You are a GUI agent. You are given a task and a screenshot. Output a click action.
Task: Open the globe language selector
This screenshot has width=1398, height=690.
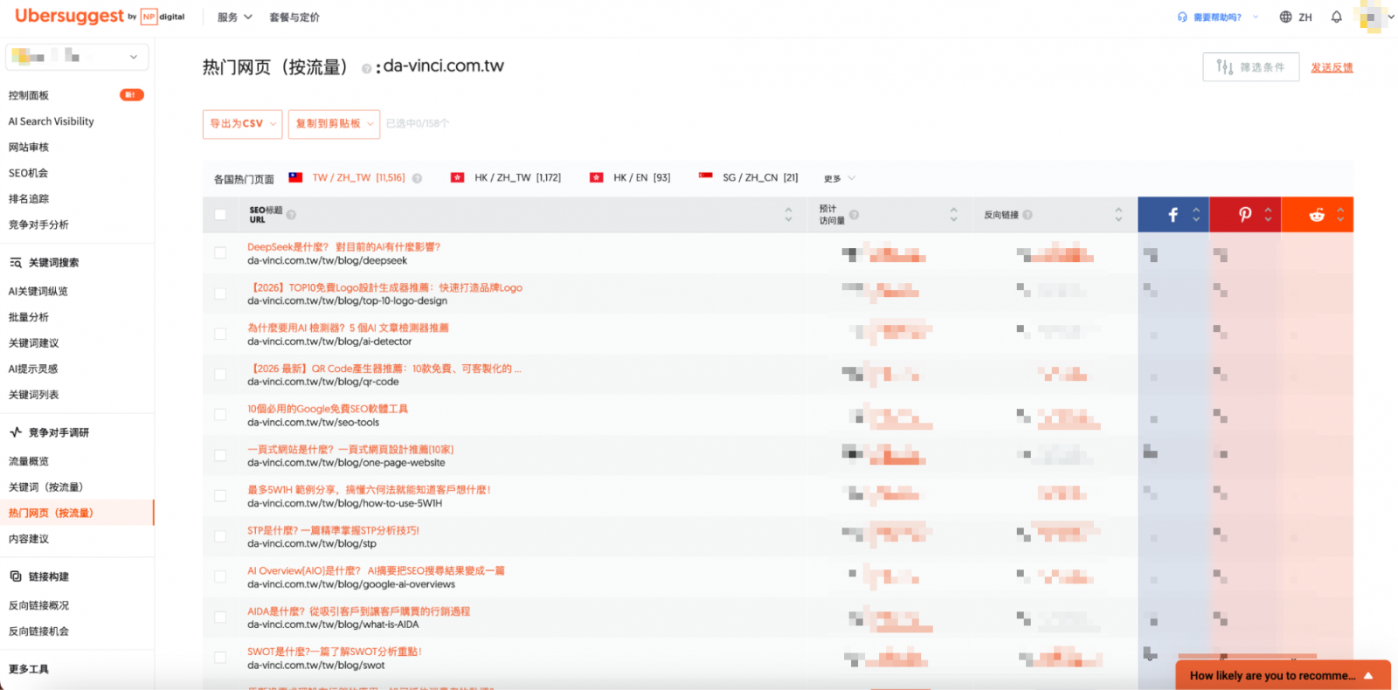[x=1296, y=17]
